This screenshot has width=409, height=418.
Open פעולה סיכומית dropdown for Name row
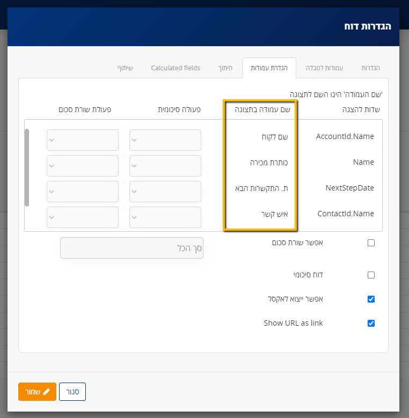coord(165,166)
